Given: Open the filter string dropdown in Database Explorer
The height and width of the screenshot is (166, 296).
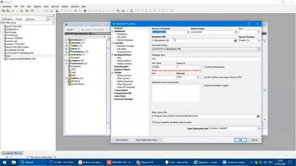Looking at the screenshot, I should (53, 23).
